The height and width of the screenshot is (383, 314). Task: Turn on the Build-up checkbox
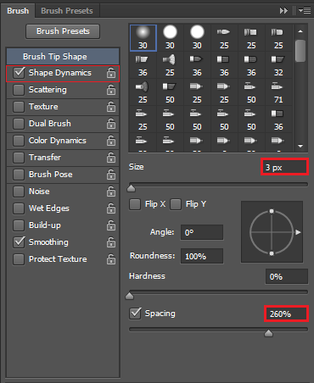[x=19, y=225]
